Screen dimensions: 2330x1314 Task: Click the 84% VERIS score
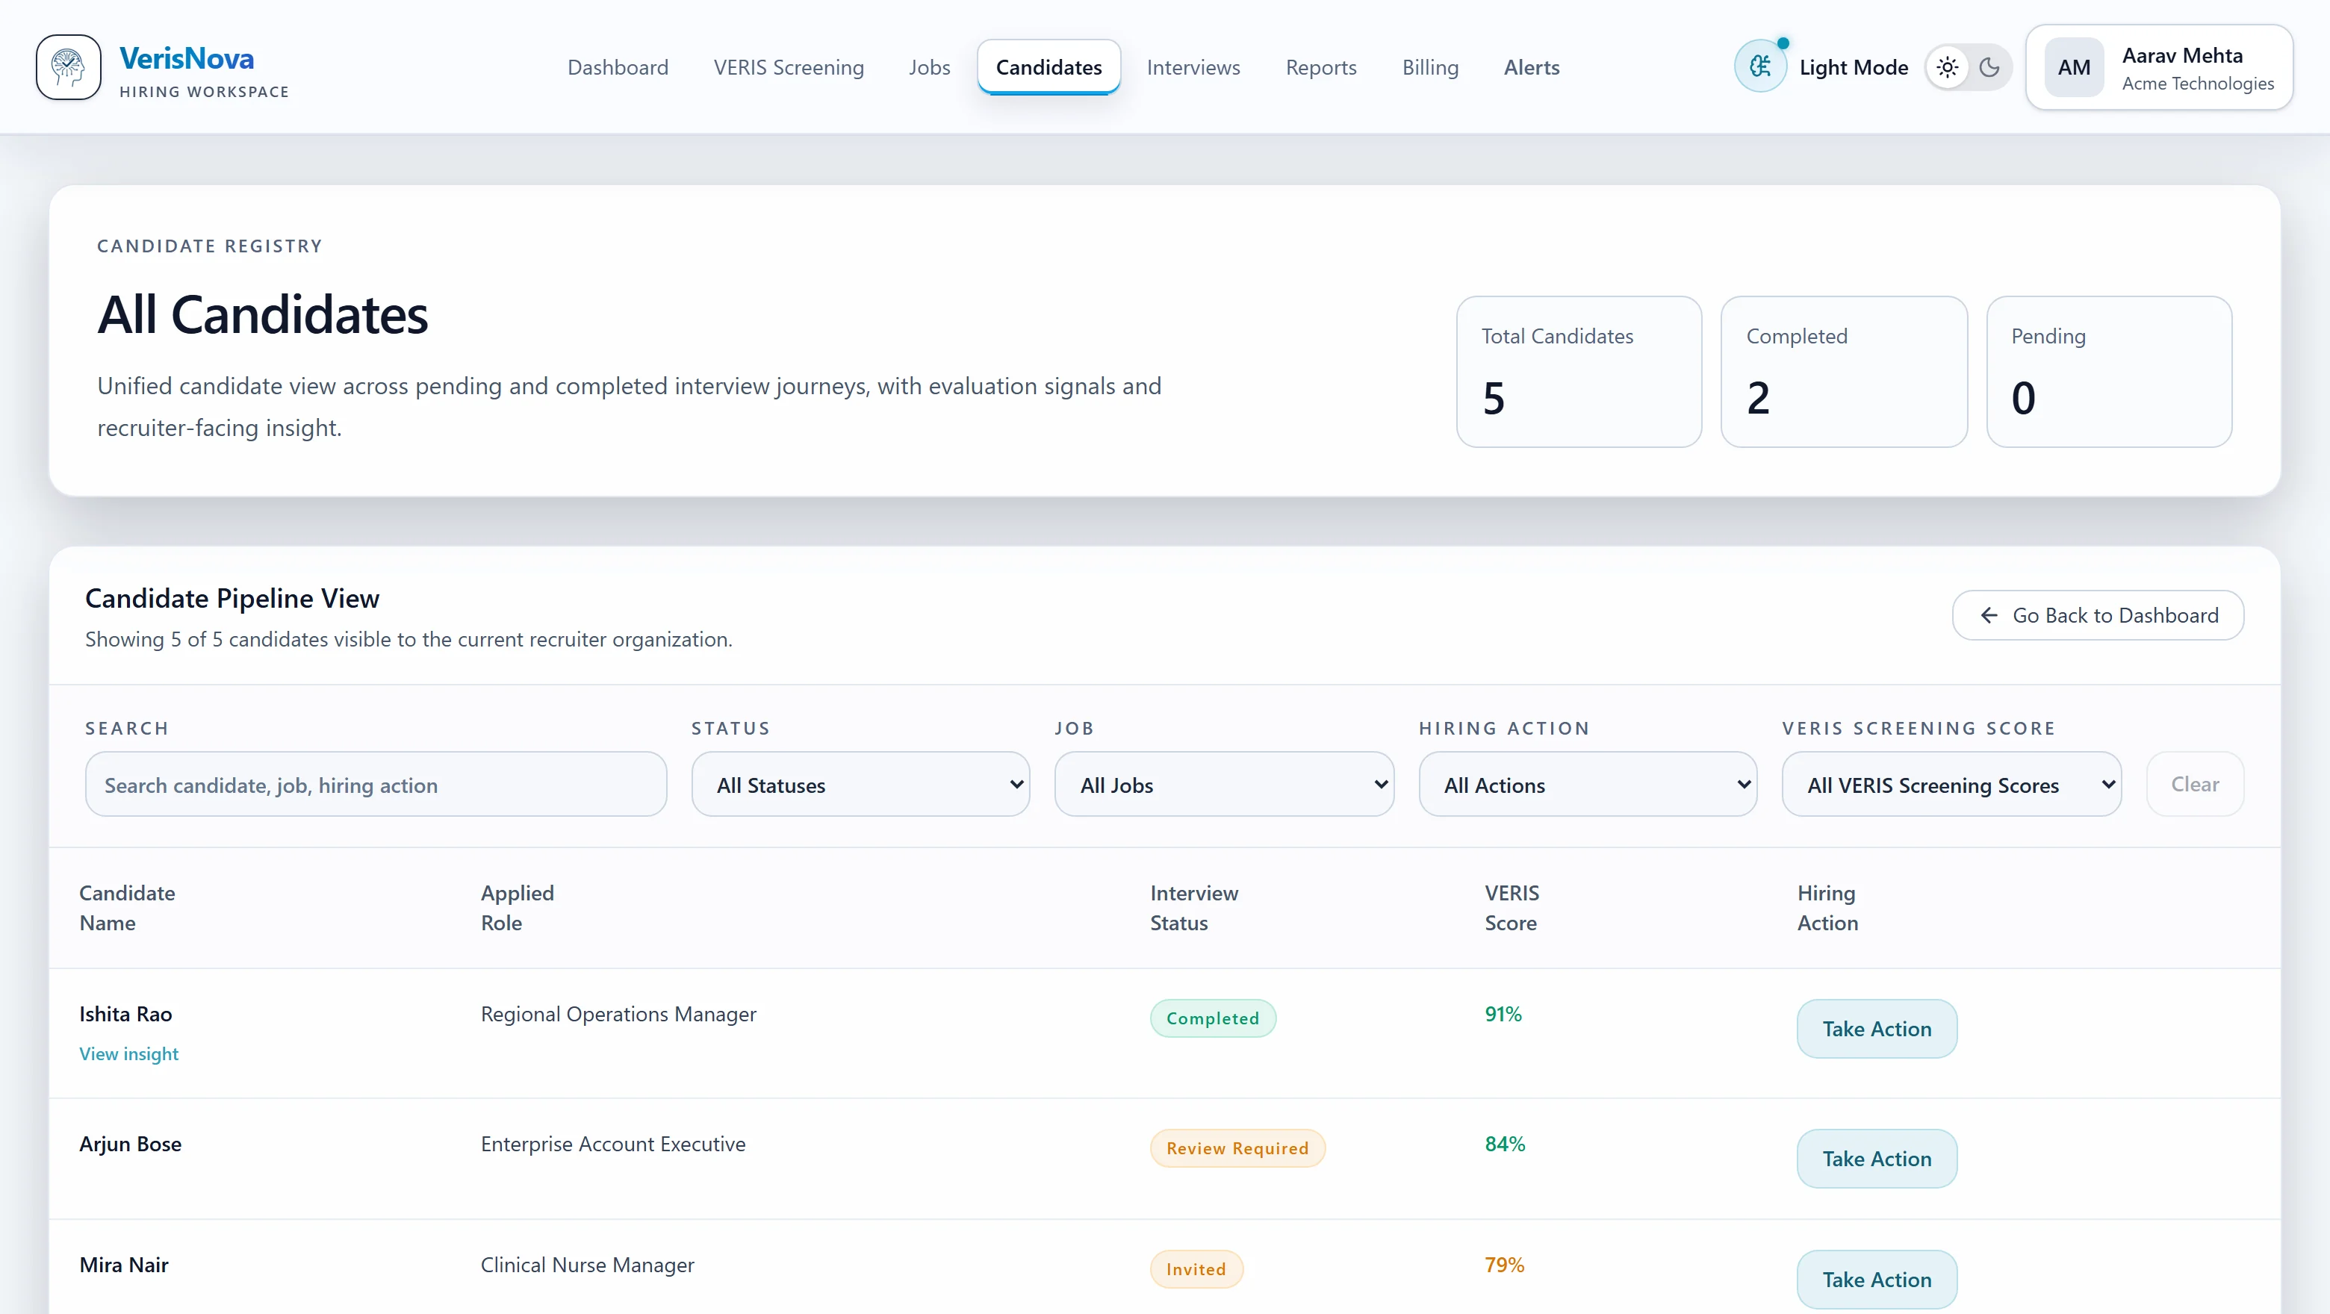[1504, 1144]
